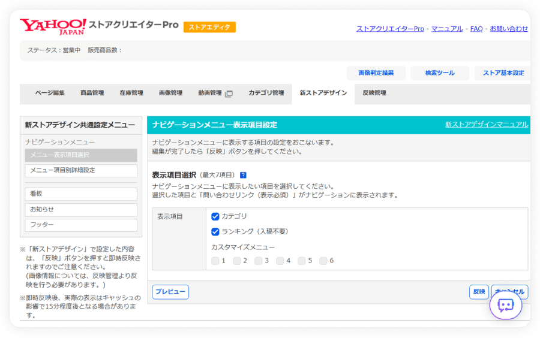Click the ナビゲーションメニュー sidebar heading
This screenshot has width=540, height=338.
pyautogui.click(x=59, y=142)
